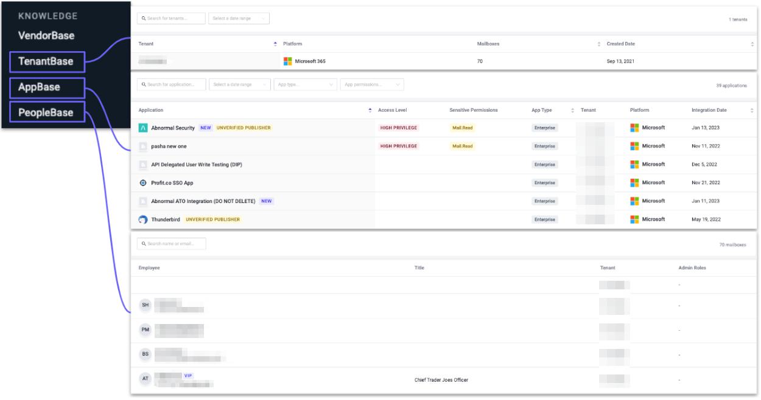Click 'Chief Trader Joes Officer' title
The width and height of the screenshot is (761, 400).
pos(441,380)
